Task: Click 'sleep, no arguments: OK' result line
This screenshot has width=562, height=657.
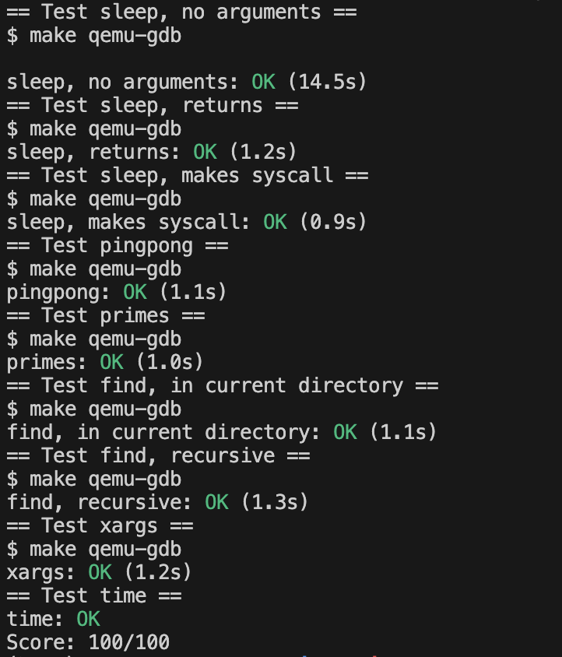Action: pyautogui.click(x=187, y=82)
